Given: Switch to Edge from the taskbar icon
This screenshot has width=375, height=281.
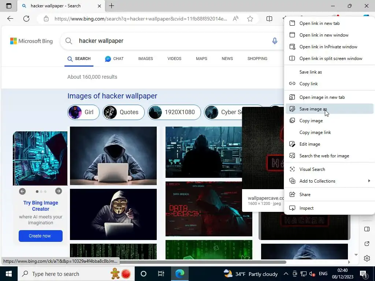Looking at the screenshot, I should pos(179,274).
